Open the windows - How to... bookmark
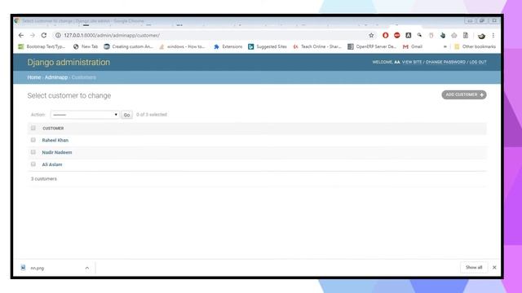Viewport: 522px width, 293px height. coord(182,47)
